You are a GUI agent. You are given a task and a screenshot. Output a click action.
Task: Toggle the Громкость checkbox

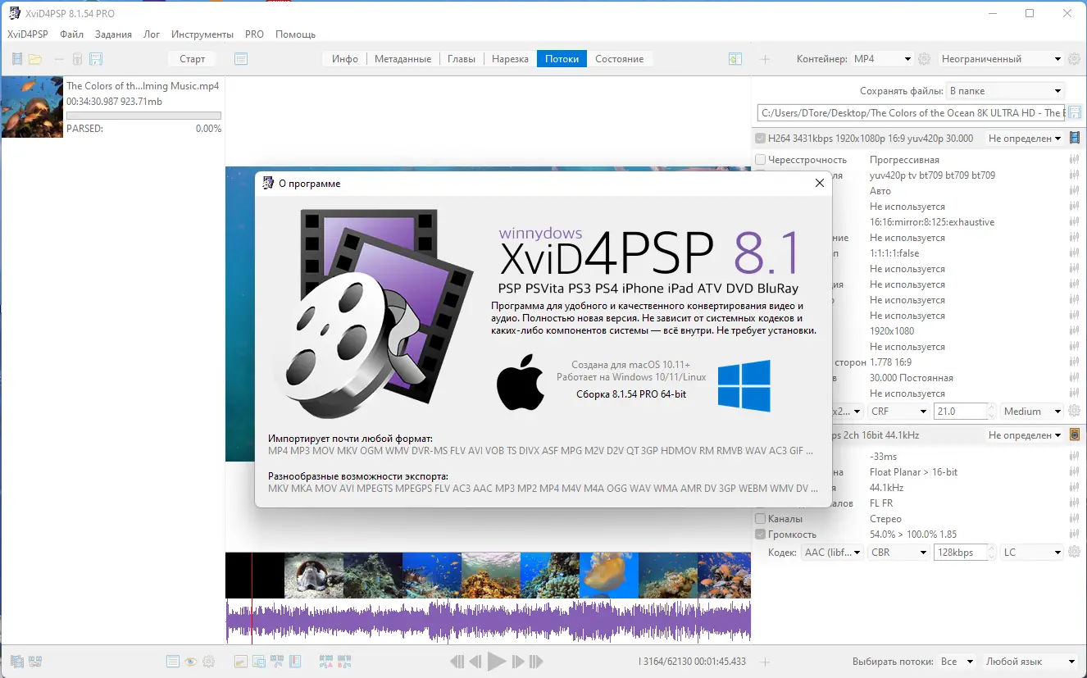click(761, 535)
